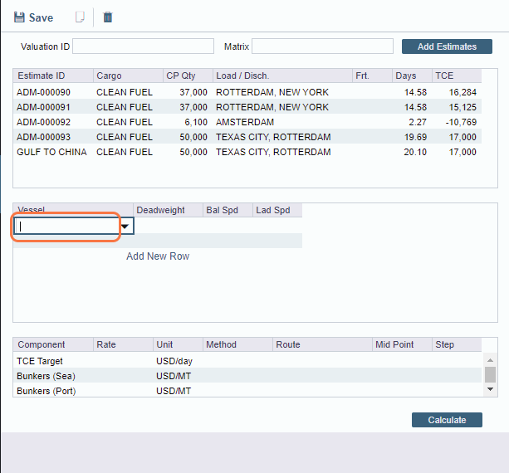Click the Matrix input field
The image size is (509, 473).
coord(322,46)
